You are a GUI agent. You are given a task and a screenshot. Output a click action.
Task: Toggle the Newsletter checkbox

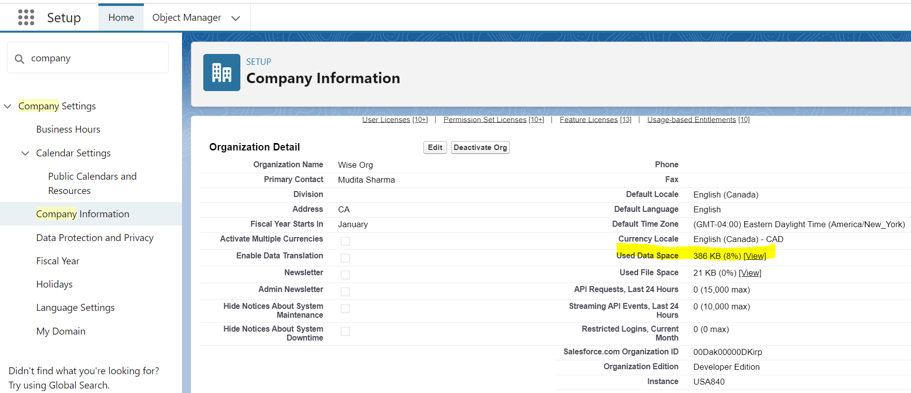click(345, 275)
